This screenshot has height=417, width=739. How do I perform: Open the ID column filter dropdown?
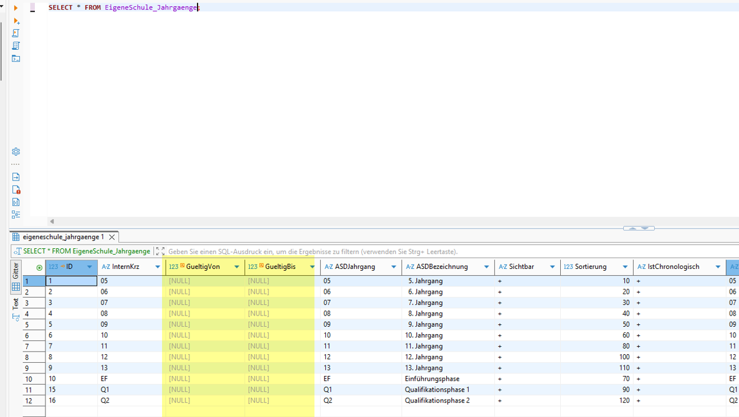pyautogui.click(x=90, y=267)
